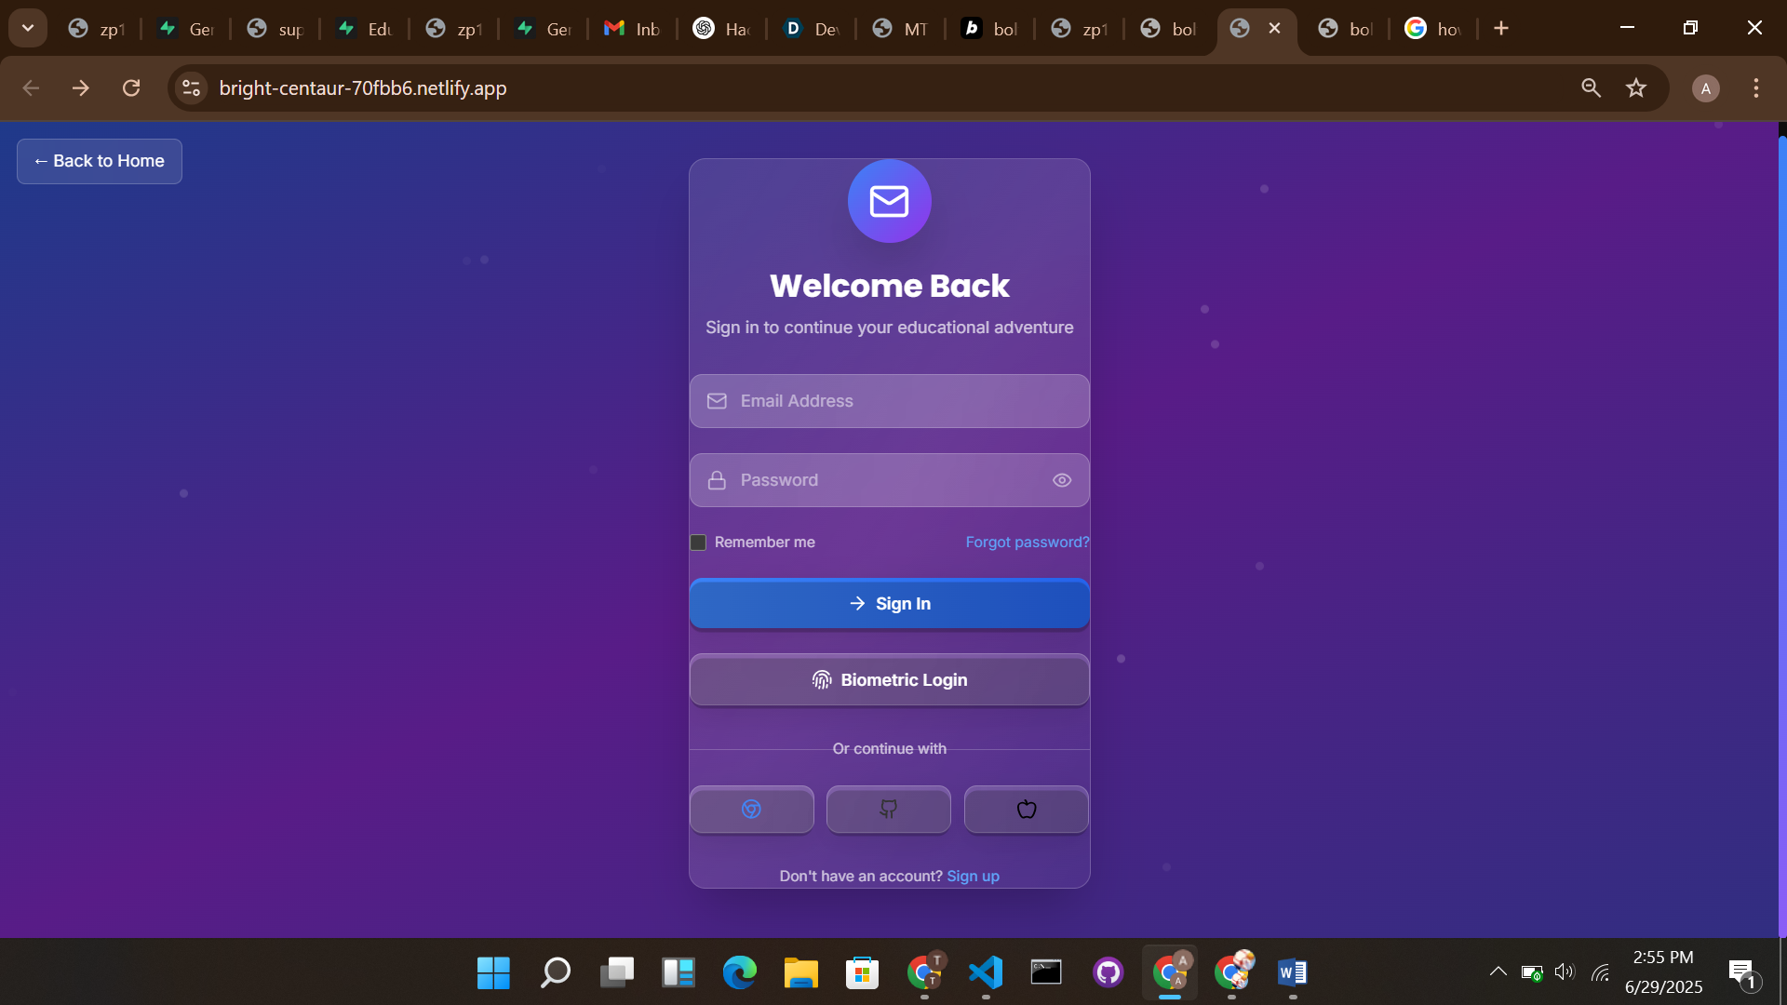Viewport: 1787px width, 1005px height.
Task: Click the Apple social login icon button
Action: (1026, 809)
